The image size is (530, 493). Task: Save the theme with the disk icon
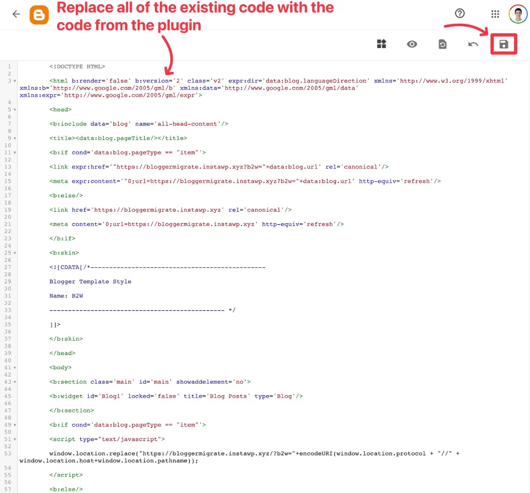pyautogui.click(x=504, y=44)
